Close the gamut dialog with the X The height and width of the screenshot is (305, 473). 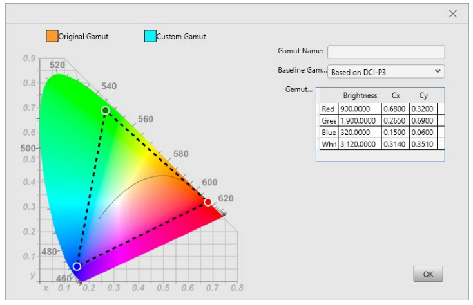(x=452, y=14)
